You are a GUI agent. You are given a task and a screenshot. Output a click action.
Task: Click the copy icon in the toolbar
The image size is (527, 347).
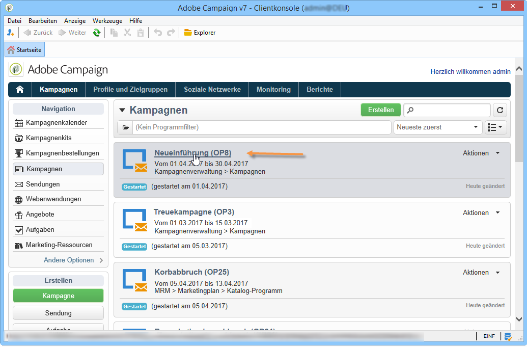pyautogui.click(x=114, y=33)
